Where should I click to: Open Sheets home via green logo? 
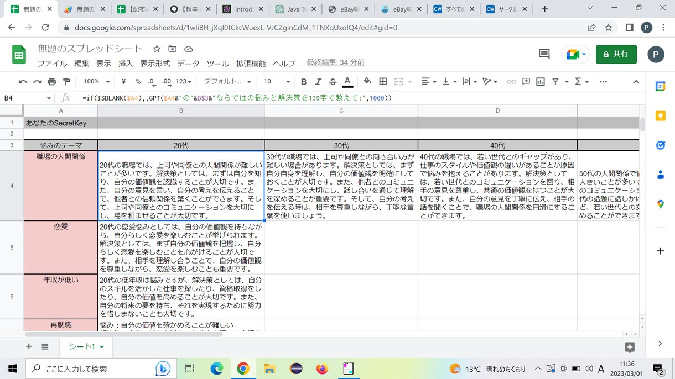pos(19,55)
